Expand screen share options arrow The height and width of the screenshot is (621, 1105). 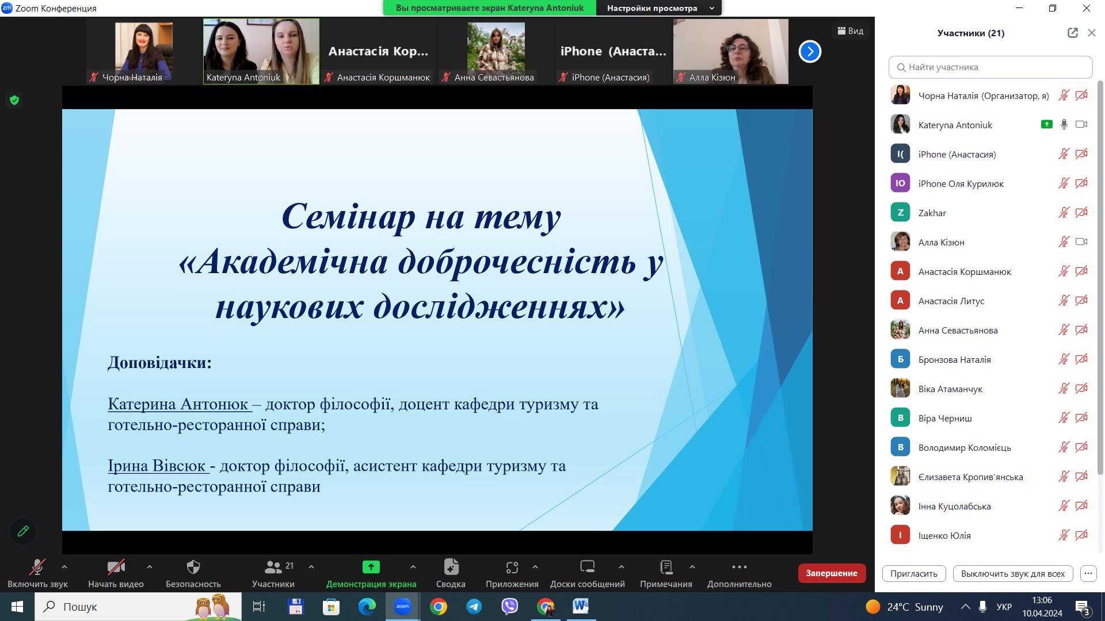pos(413,567)
